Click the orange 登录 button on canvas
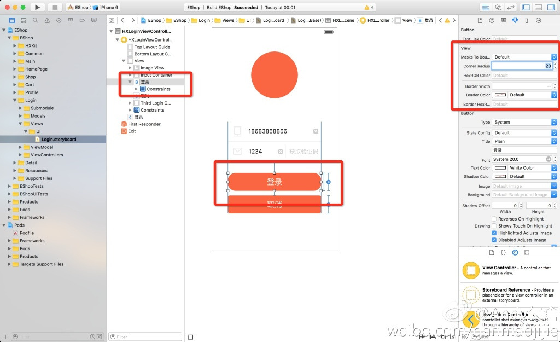 point(274,182)
